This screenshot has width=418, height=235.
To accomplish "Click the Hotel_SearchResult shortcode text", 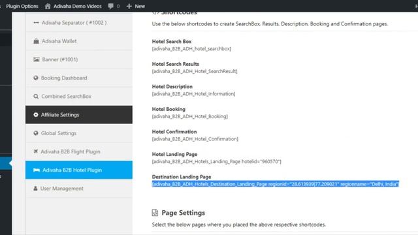I will (x=195, y=71).
